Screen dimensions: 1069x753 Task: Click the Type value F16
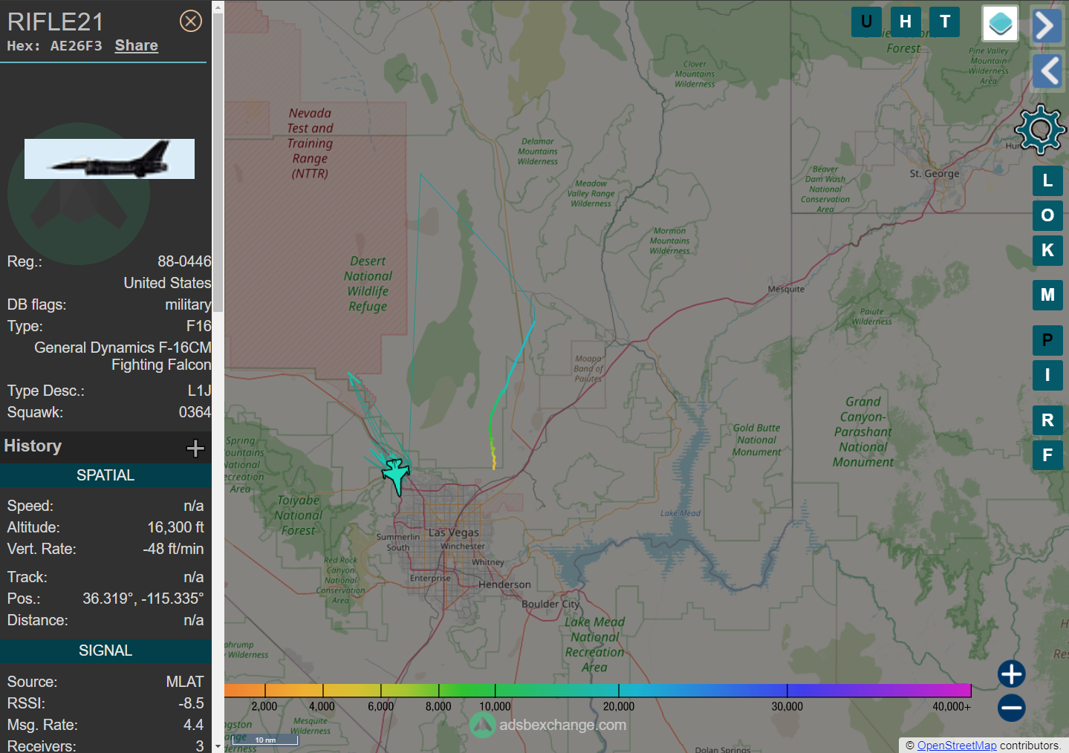[198, 326]
